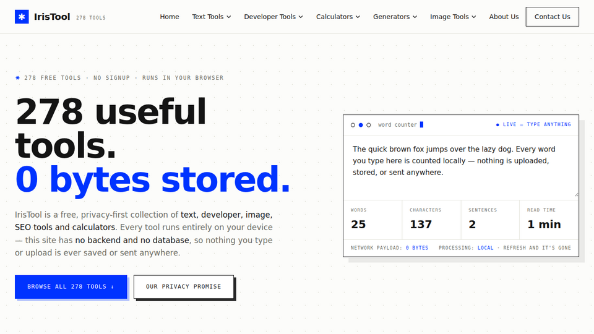Visit the About Us page
The image size is (594, 334).
[x=504, y=17]
